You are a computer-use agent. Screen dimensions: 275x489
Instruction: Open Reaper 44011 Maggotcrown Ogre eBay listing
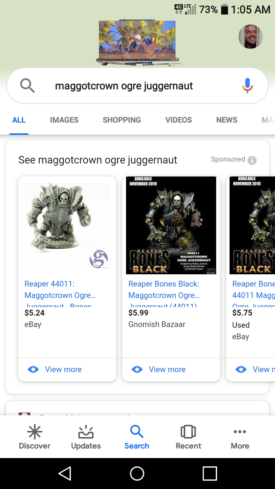point(60,294)
